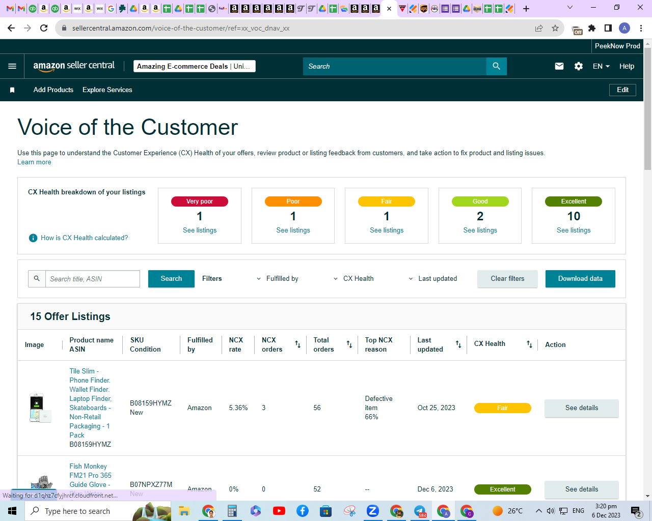Click the PeekNow Prod label
Viewport: 652px width, 521px height.
[617, 46]
